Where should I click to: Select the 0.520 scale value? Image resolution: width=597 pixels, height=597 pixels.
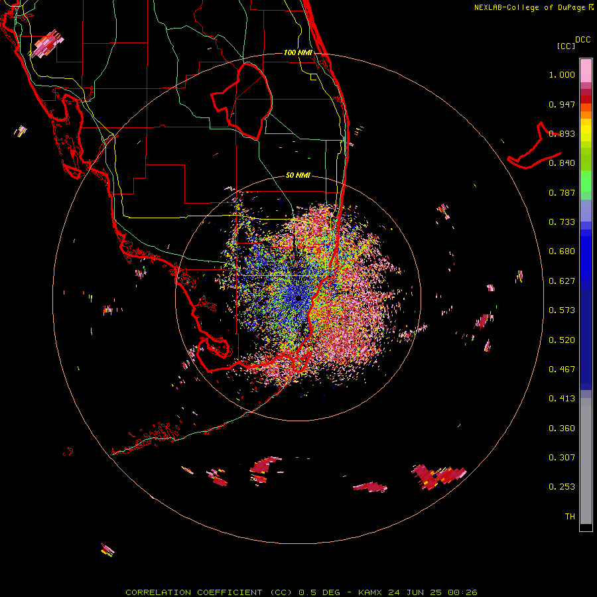click(x=562, y=340)
